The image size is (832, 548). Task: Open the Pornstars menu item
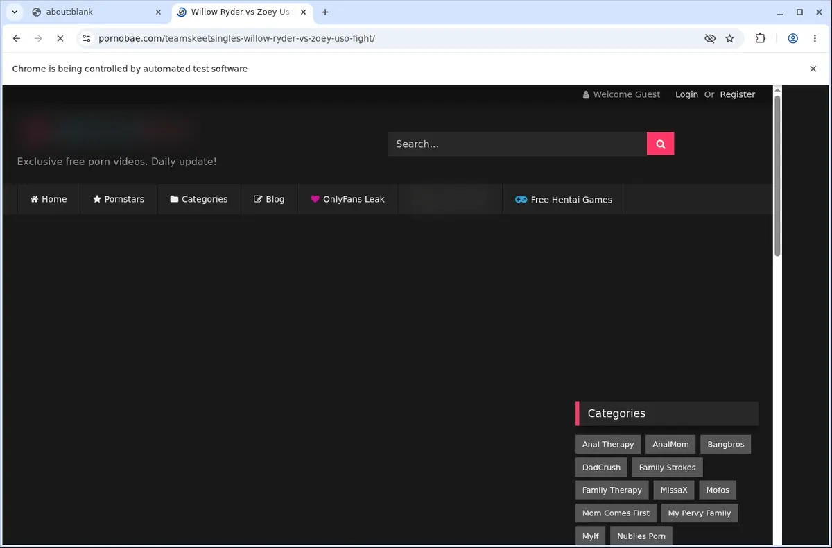click(119, 199)
